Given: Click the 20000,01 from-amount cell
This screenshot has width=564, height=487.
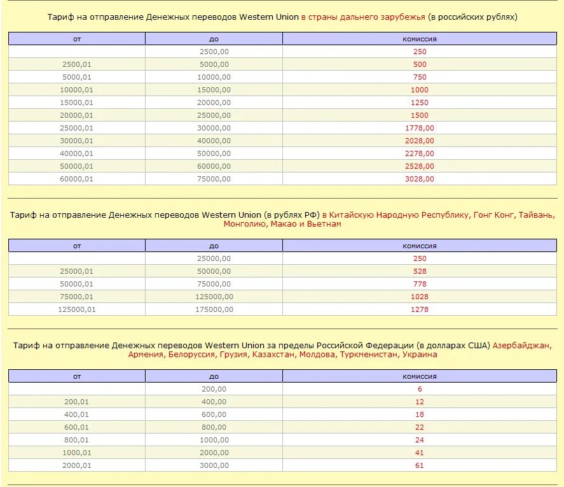Looking at the screenshot, I should (x=76, y=115).
